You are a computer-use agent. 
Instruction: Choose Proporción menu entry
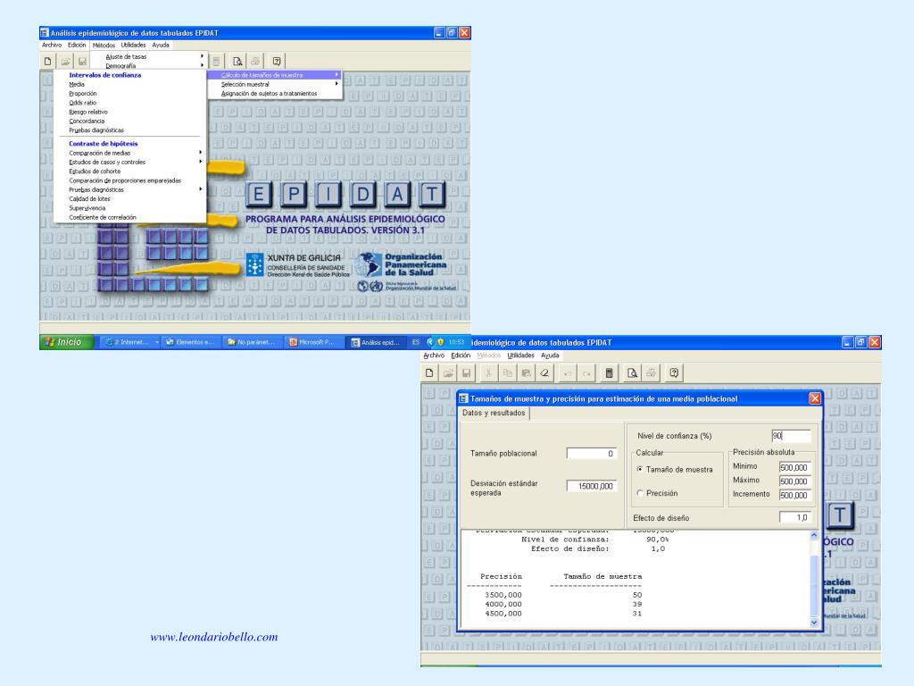[x=129, y=93]
